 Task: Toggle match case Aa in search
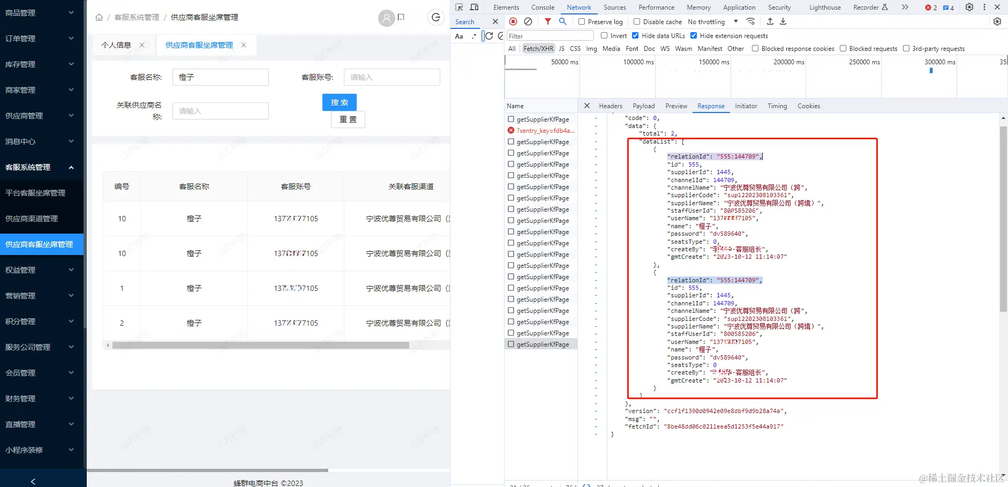[x=459, y=36]
